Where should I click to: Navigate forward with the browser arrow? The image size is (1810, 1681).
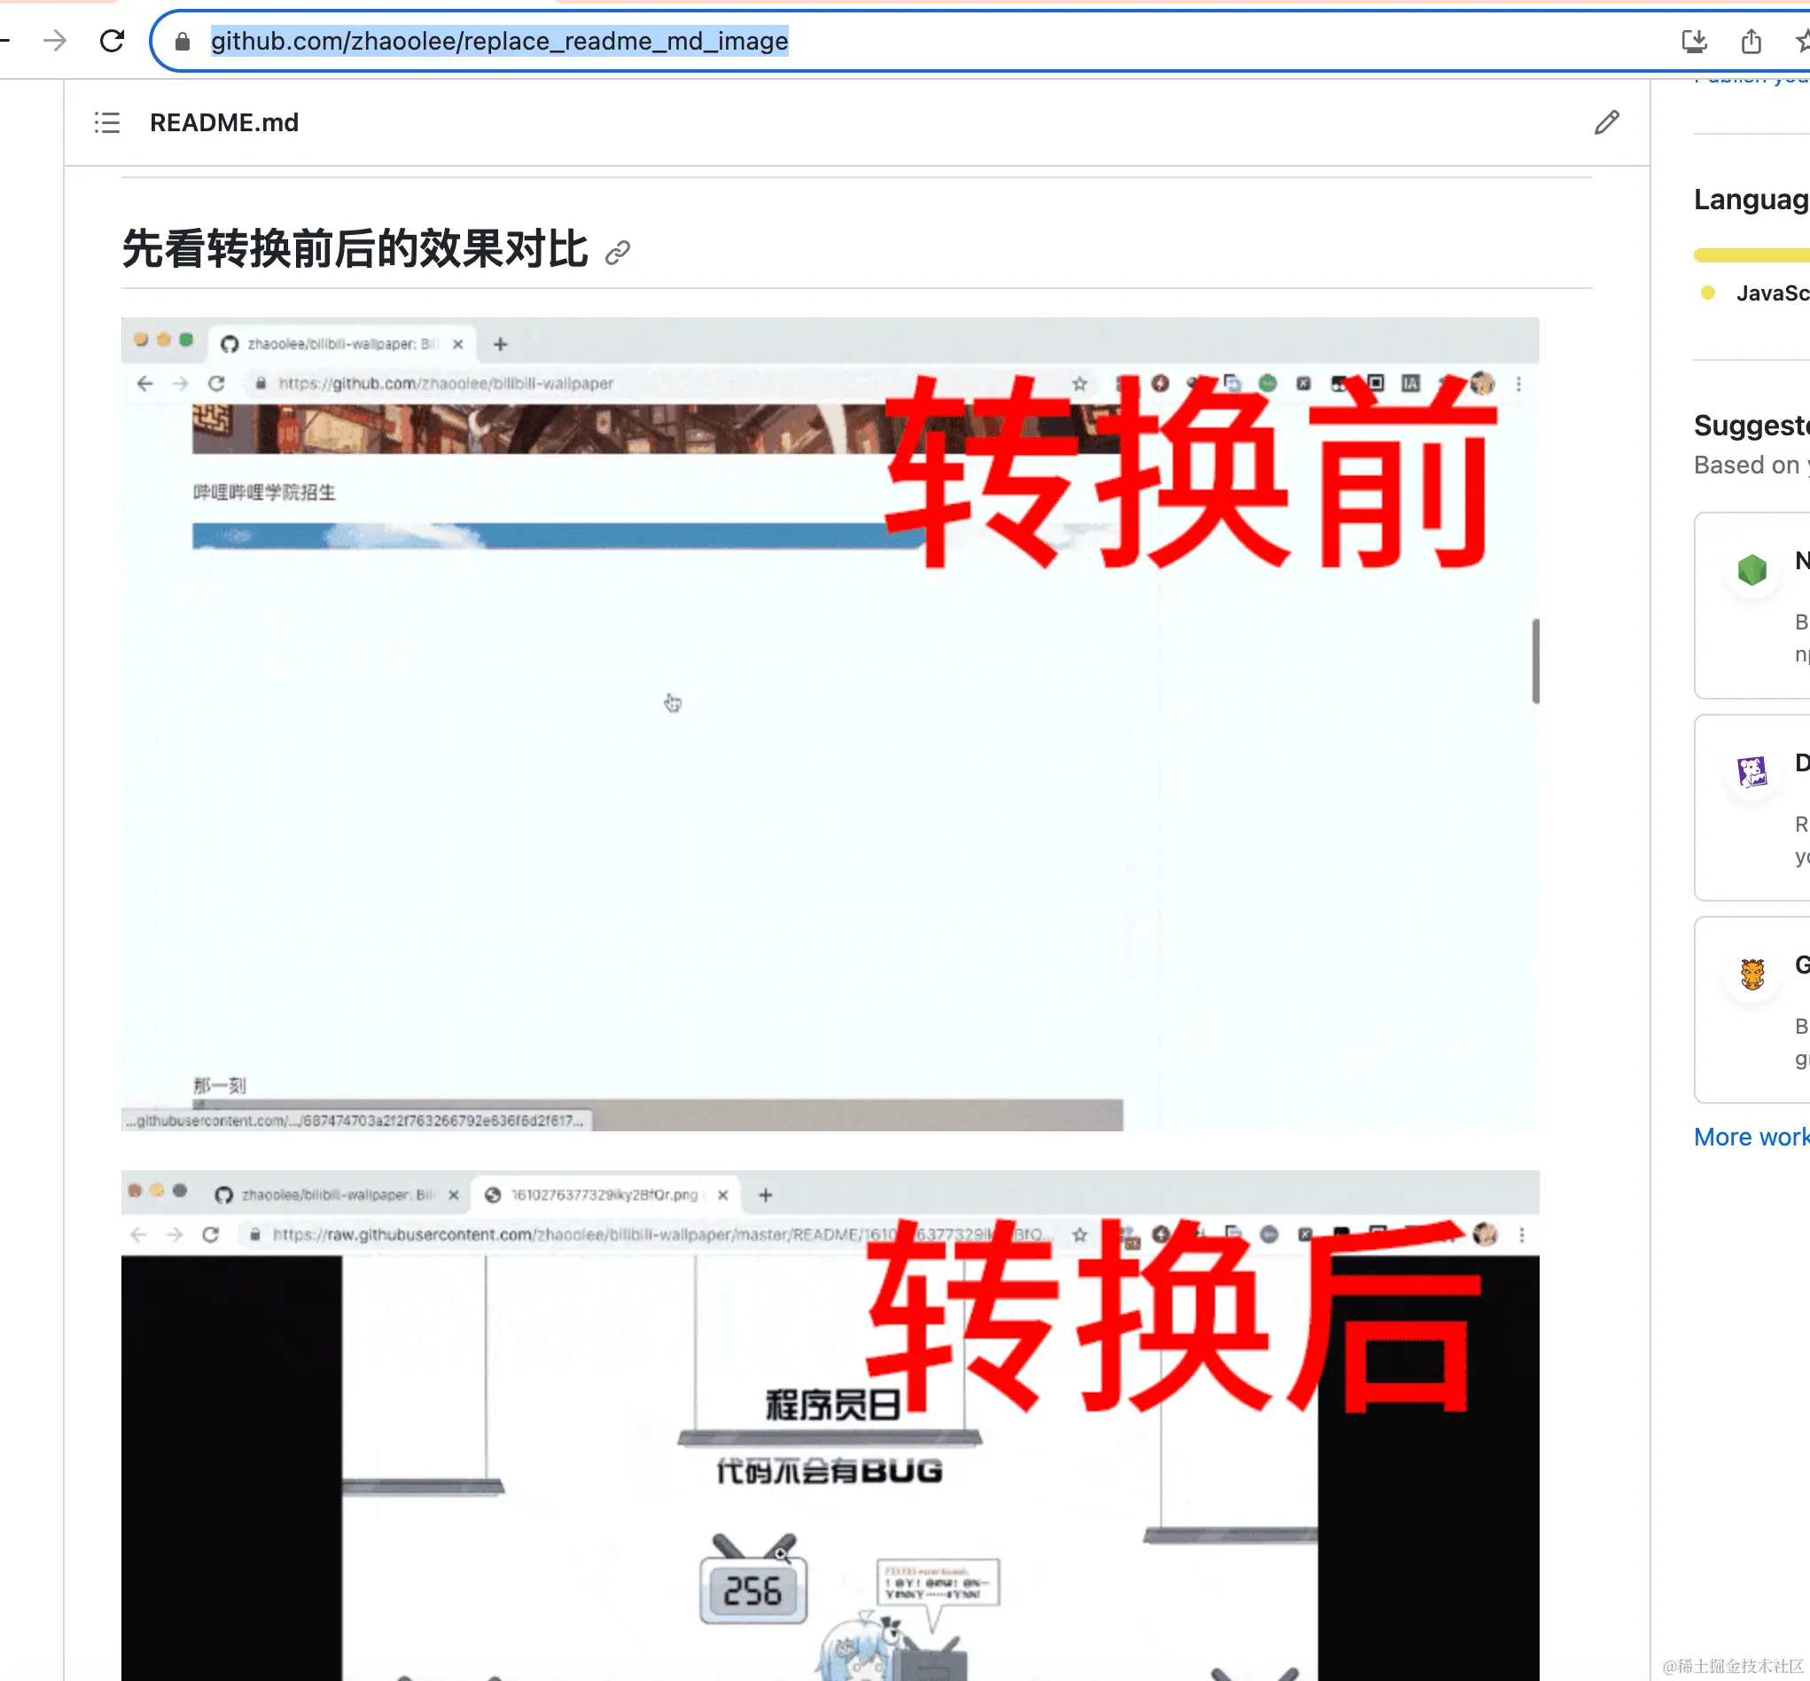tap(58, 40)
